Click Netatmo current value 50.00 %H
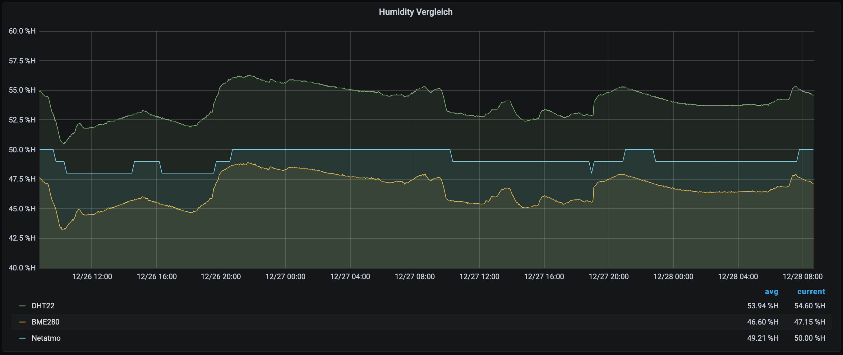 point(809,338)
